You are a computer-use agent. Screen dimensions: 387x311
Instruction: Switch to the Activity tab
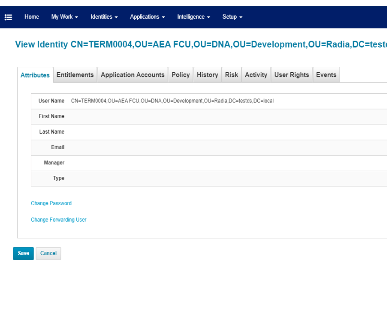click(x=256, y=75)
